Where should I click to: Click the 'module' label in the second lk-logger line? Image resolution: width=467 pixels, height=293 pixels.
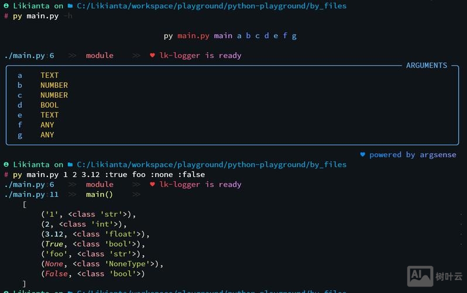point(99,185)
